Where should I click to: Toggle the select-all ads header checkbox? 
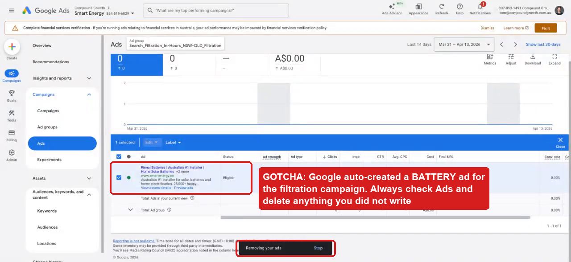[x=119, y=157]
